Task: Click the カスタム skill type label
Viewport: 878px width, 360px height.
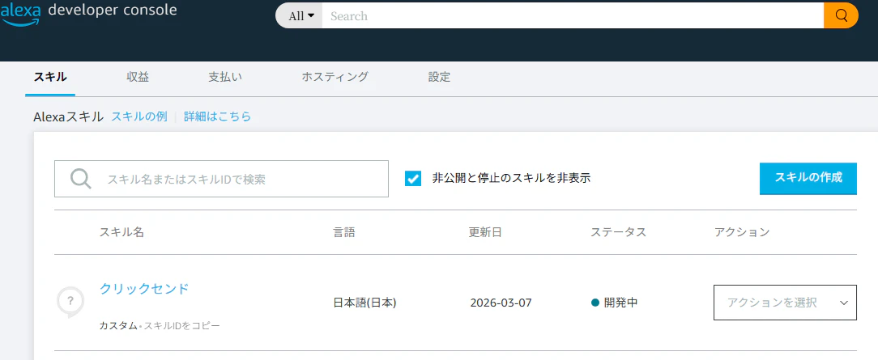Action: coord(118,325)
